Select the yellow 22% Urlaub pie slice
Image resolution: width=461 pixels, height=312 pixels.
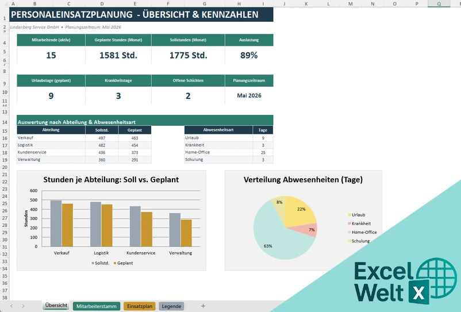click(300, 211)
